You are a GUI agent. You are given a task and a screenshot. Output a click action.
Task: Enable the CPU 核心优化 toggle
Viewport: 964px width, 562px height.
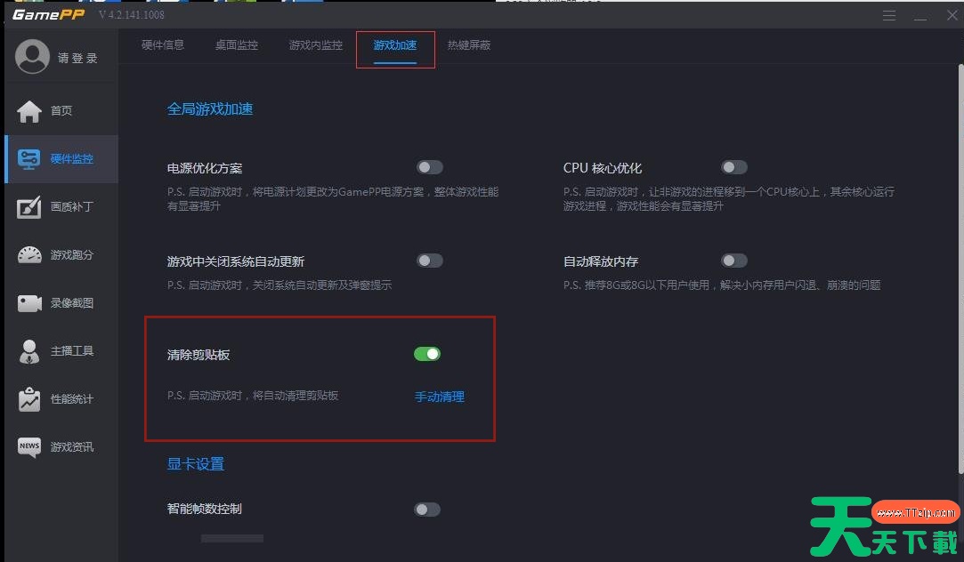pos(734,167)
